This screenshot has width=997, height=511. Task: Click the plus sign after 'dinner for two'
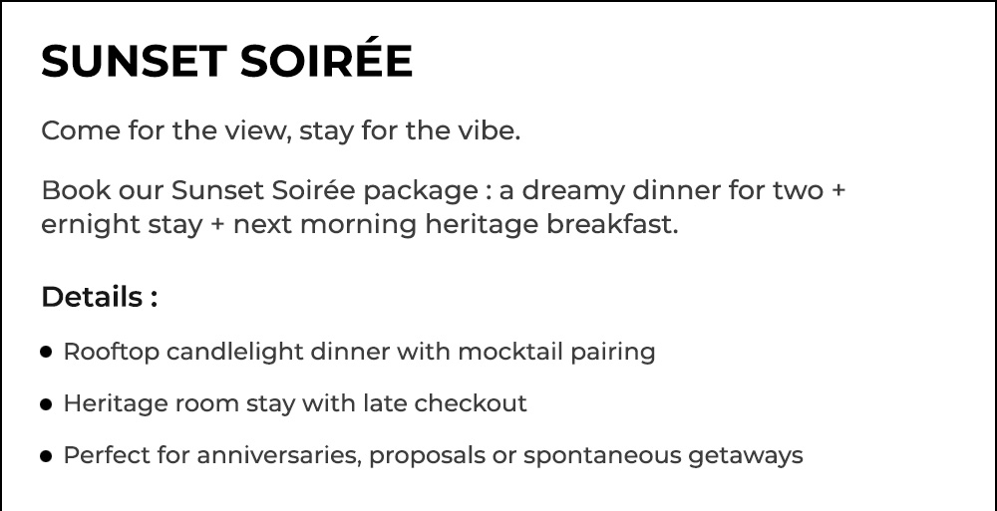[x=838, y=190]
